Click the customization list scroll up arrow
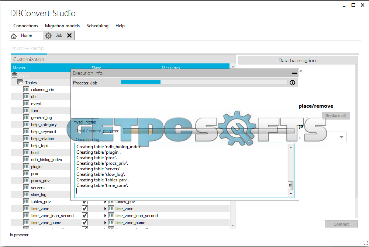The image size is (369, 247). click(x=233, y=67)
